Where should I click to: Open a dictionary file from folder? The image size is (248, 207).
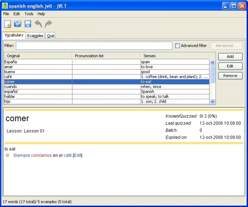coord(18,24)
